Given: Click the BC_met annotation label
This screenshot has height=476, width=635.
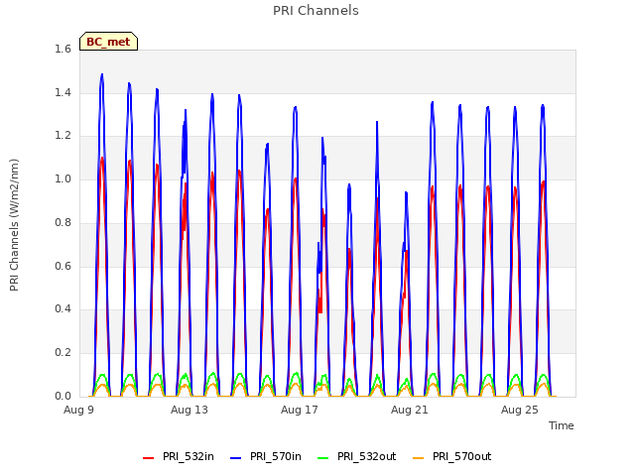Looking at the screenshot, I should 108,42.
